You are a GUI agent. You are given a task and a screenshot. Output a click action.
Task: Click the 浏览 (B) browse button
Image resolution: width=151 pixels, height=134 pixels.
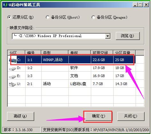tap(128, 36)
